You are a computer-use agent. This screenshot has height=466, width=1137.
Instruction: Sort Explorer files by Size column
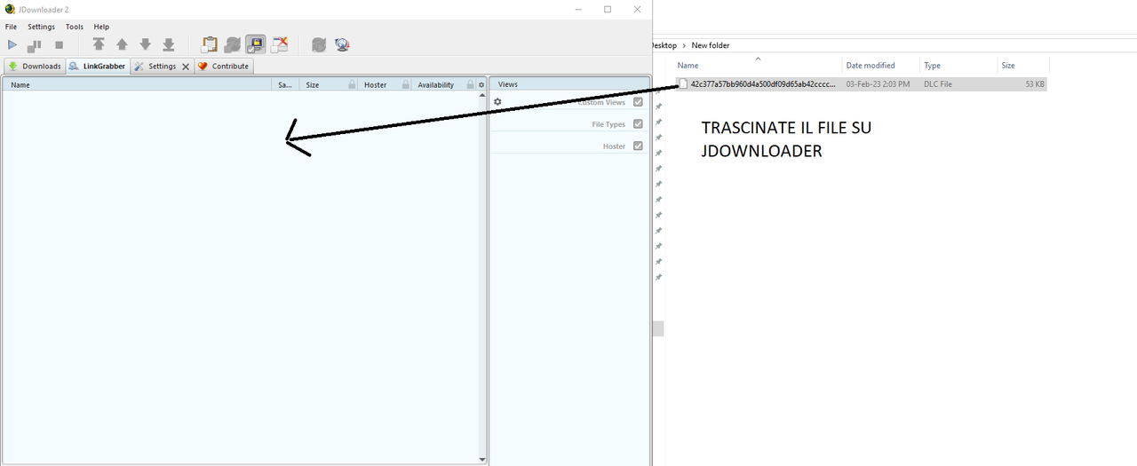[x=1022, y=65]
